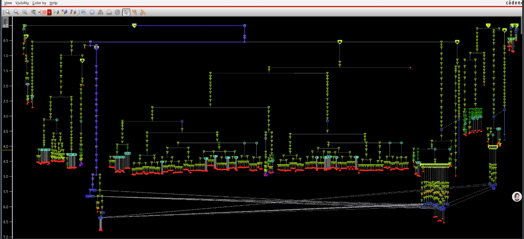The height and width of the screenshot is (239, 524).
Task: Click the printer icon
Action: pyautogui.click(x=109, y=12)
